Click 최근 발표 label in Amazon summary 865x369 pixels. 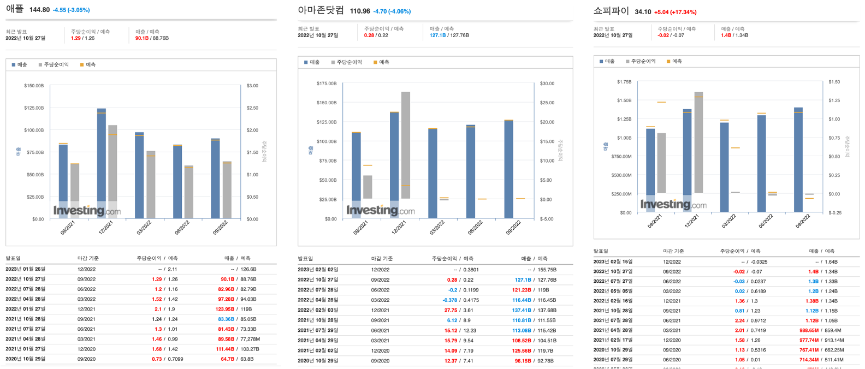click(309, 29)
